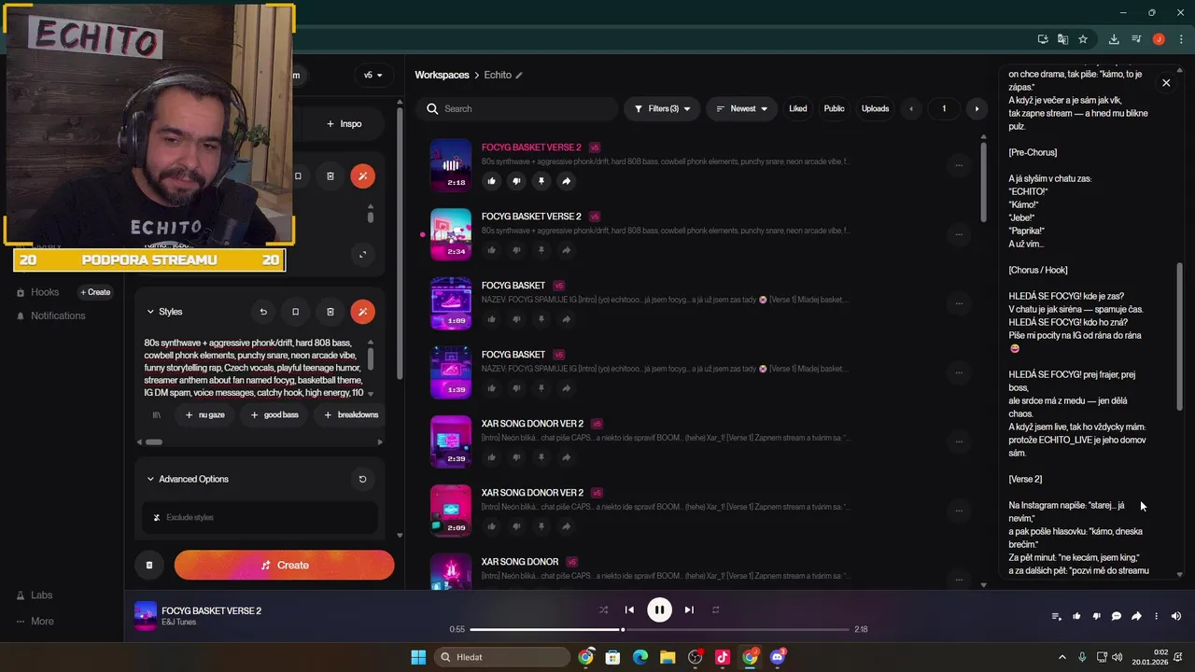This screenshot has height=672, width=1195.
Task: Open the XAR SONG DONOR 2:09 thumbnail
Action: point(451,511)
